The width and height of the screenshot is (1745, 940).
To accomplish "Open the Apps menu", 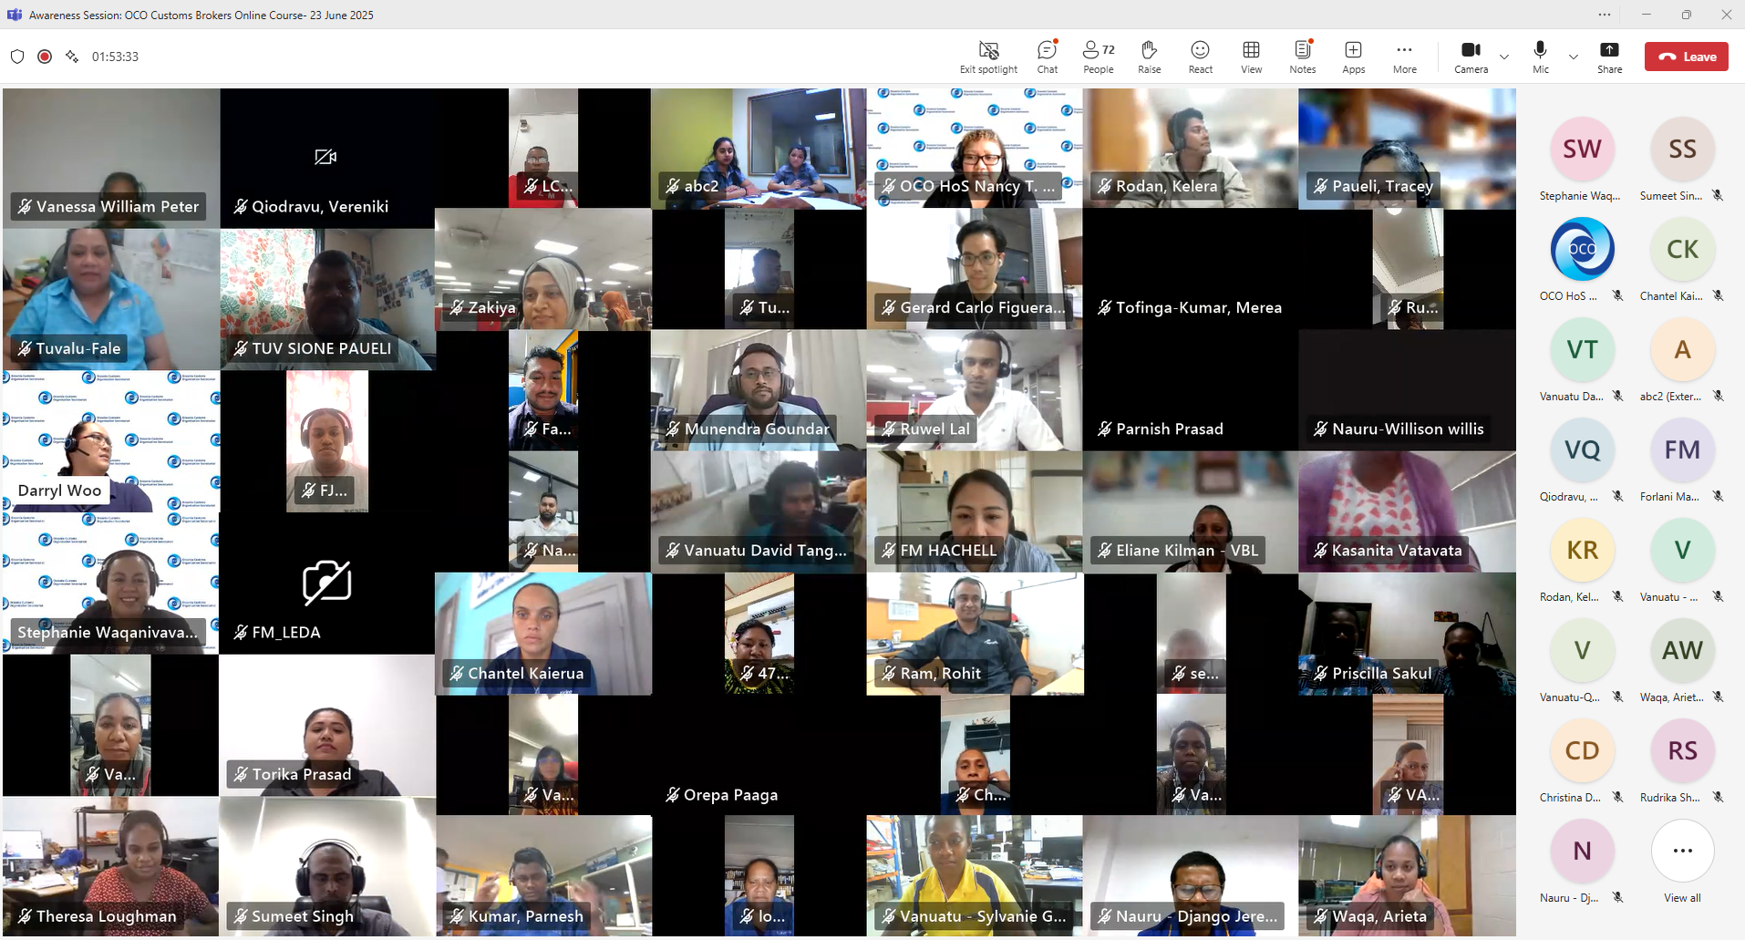I will click(1353, 57).
